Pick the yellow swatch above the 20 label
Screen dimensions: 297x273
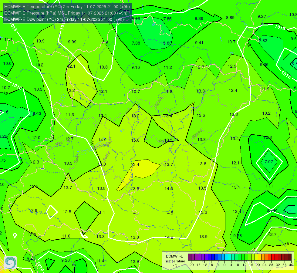[x=256, y=257]
